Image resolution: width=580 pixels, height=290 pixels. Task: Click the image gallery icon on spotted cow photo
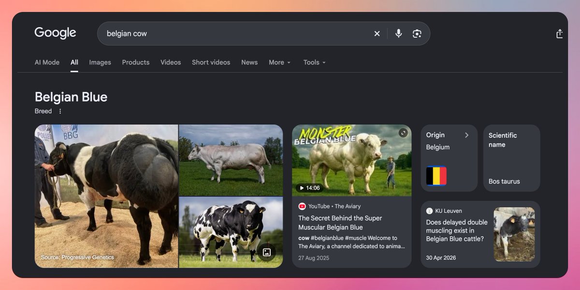[266, 252]
